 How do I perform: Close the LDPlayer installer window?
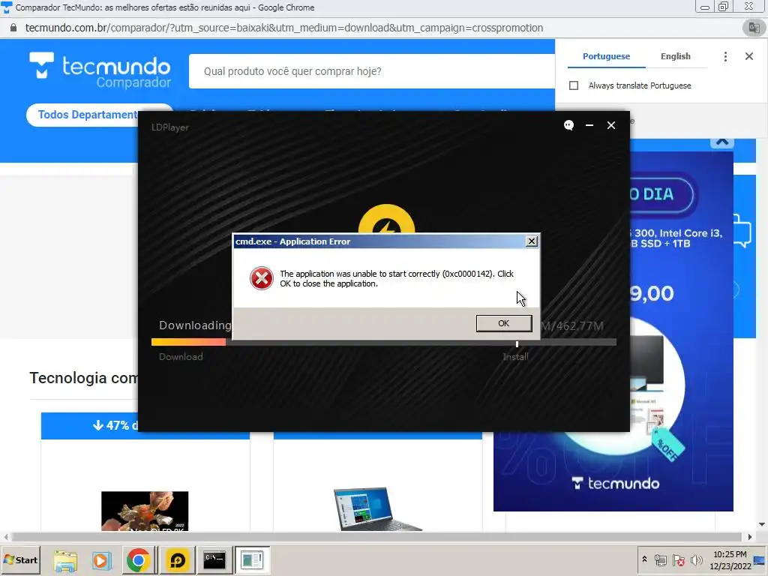pos(611,125)
